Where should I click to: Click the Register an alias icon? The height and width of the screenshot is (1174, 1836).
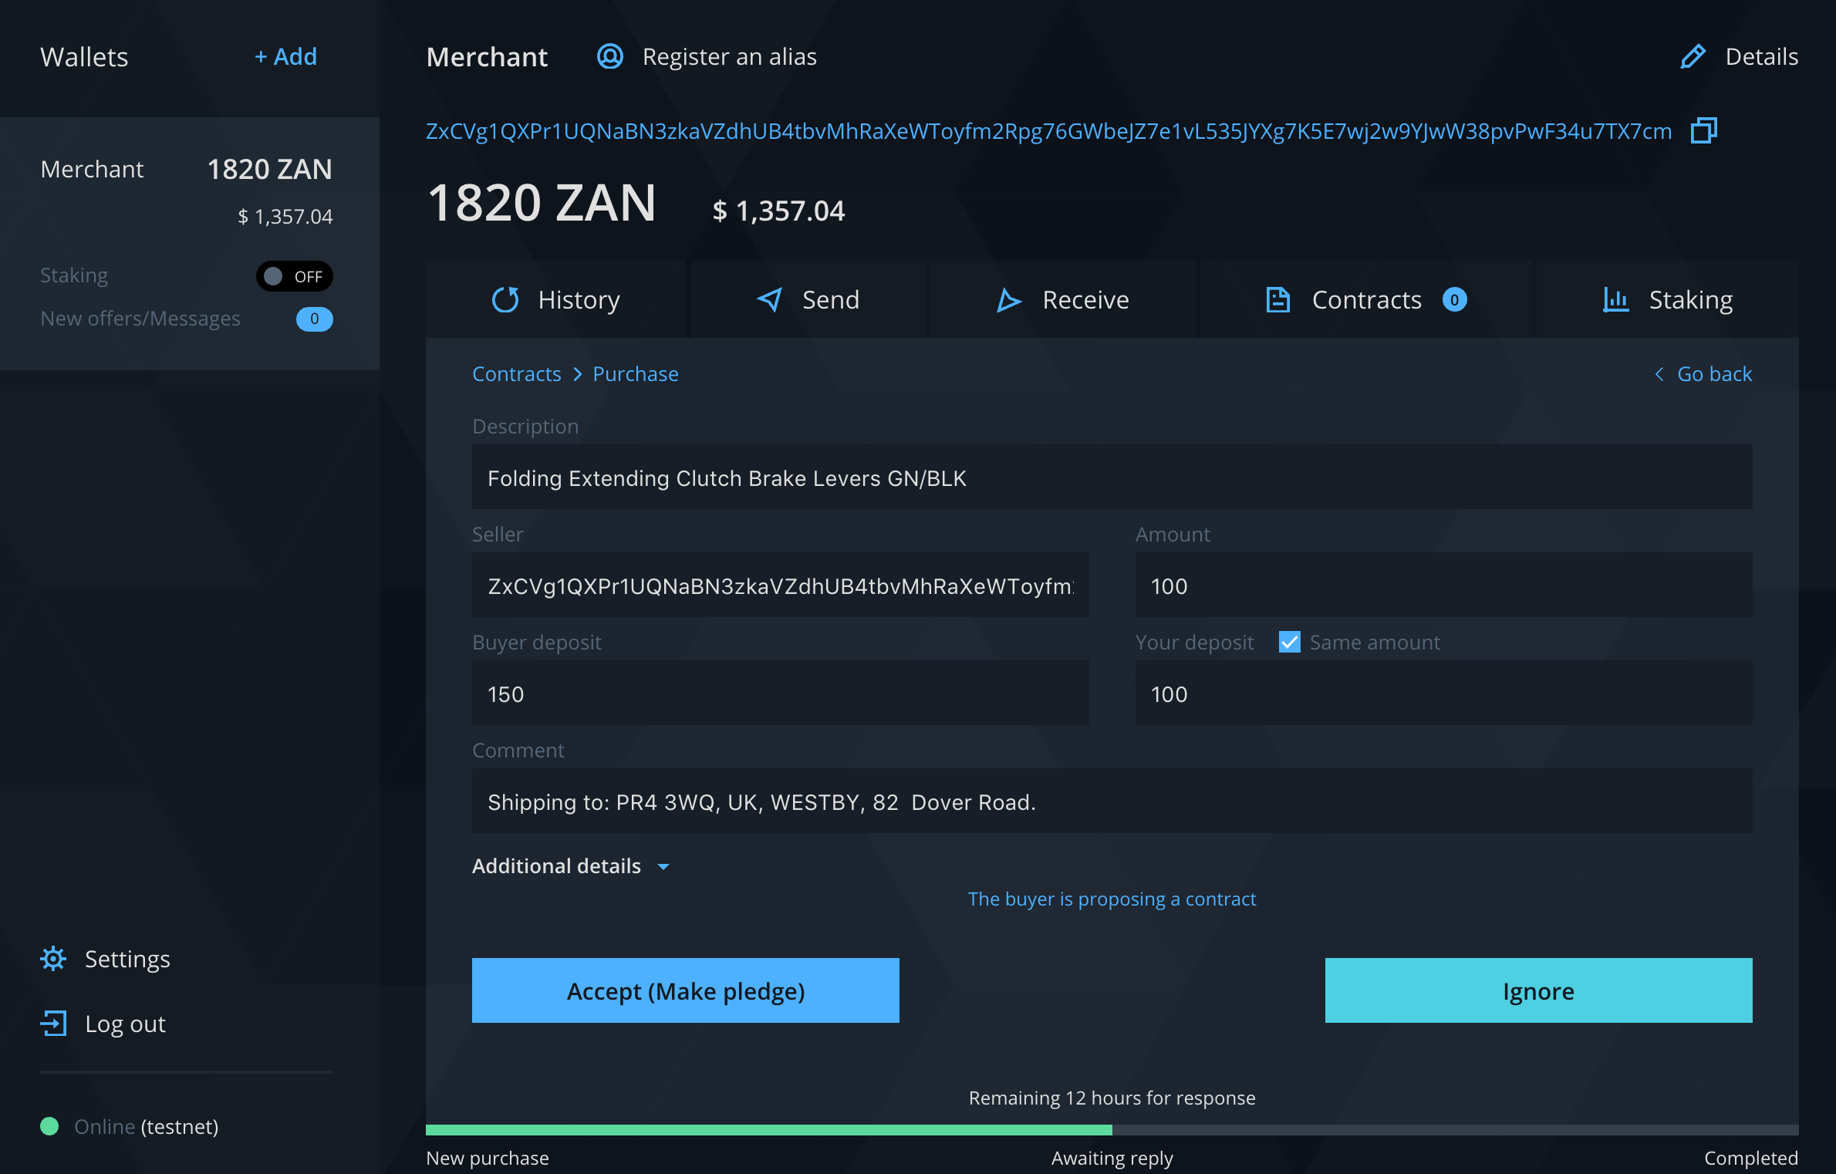(609, 56)
